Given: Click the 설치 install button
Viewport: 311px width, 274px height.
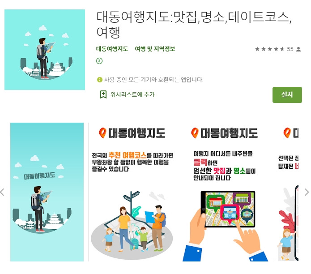Looking at the screenshot, I should pos(287,95).
